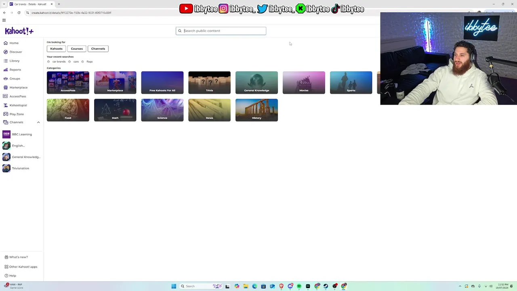
Task: Filter search by Courses
Action: (77, 48)
